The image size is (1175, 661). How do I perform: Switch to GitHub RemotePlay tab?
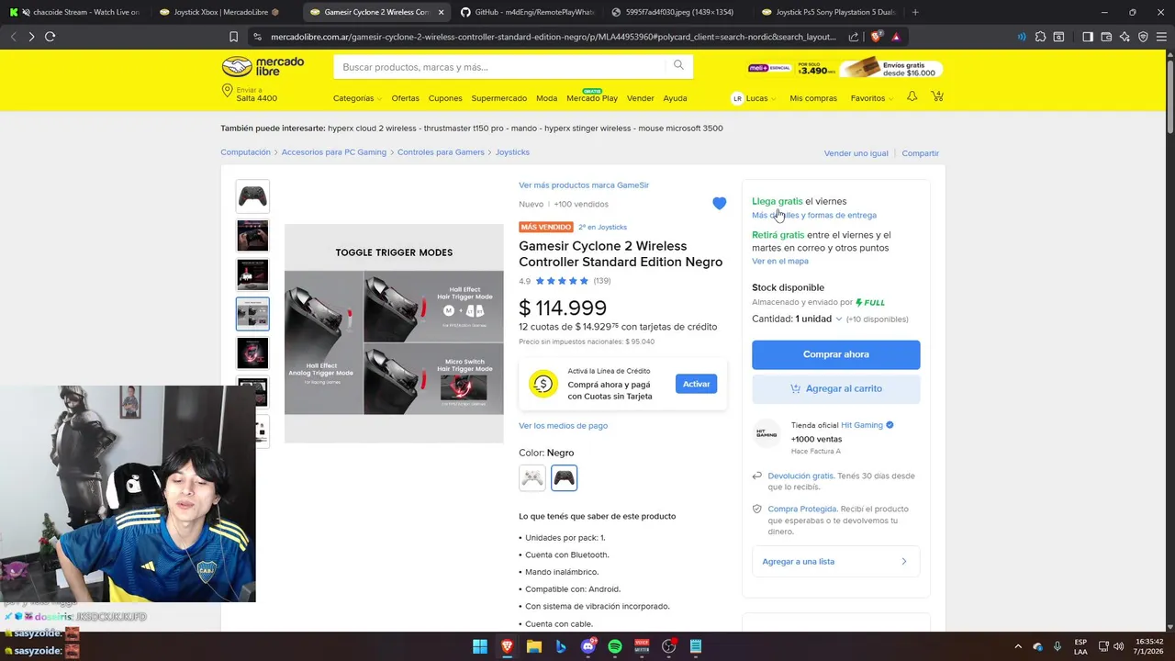[526, 12]
